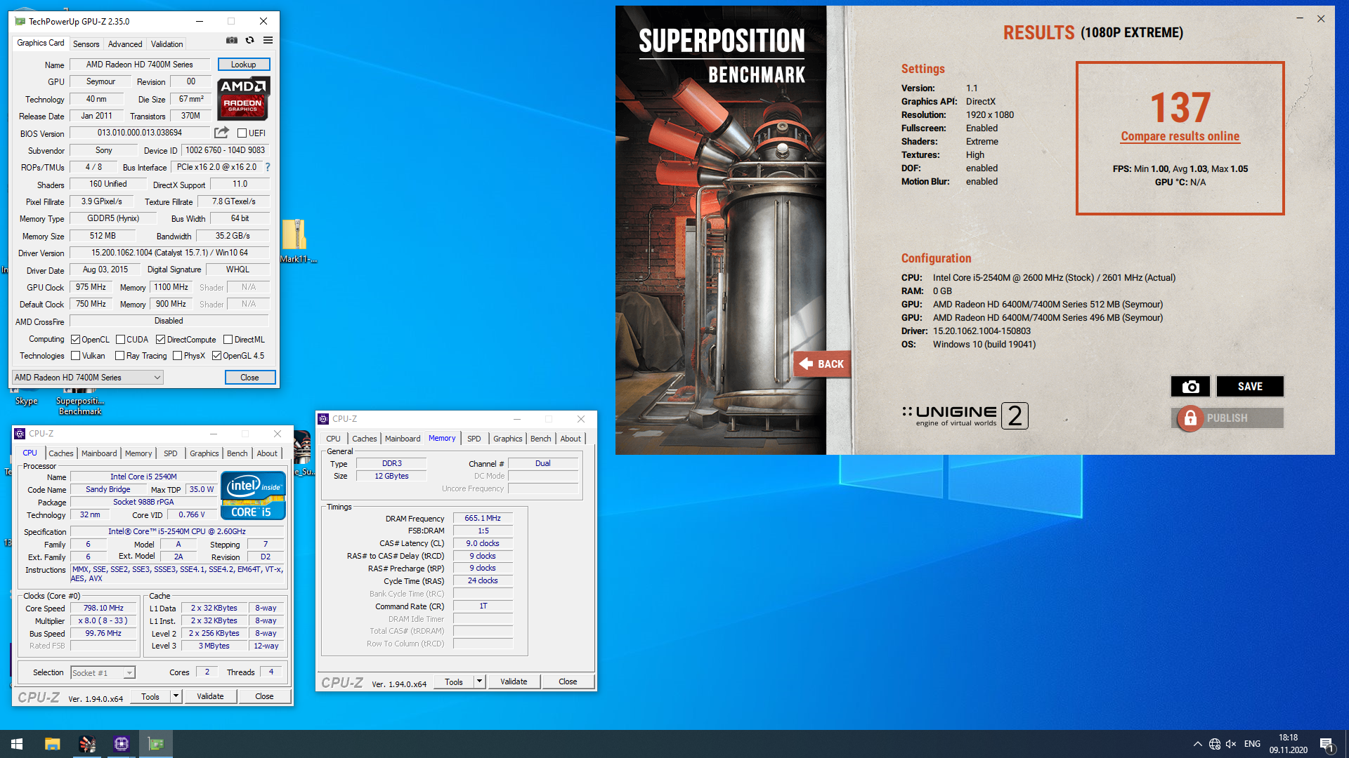The height and width of the screenshot is (758, 1349).
Task: Switch to the GPU-Z Advanced tab
Action: pyautogui.click(x=125, y=44)
